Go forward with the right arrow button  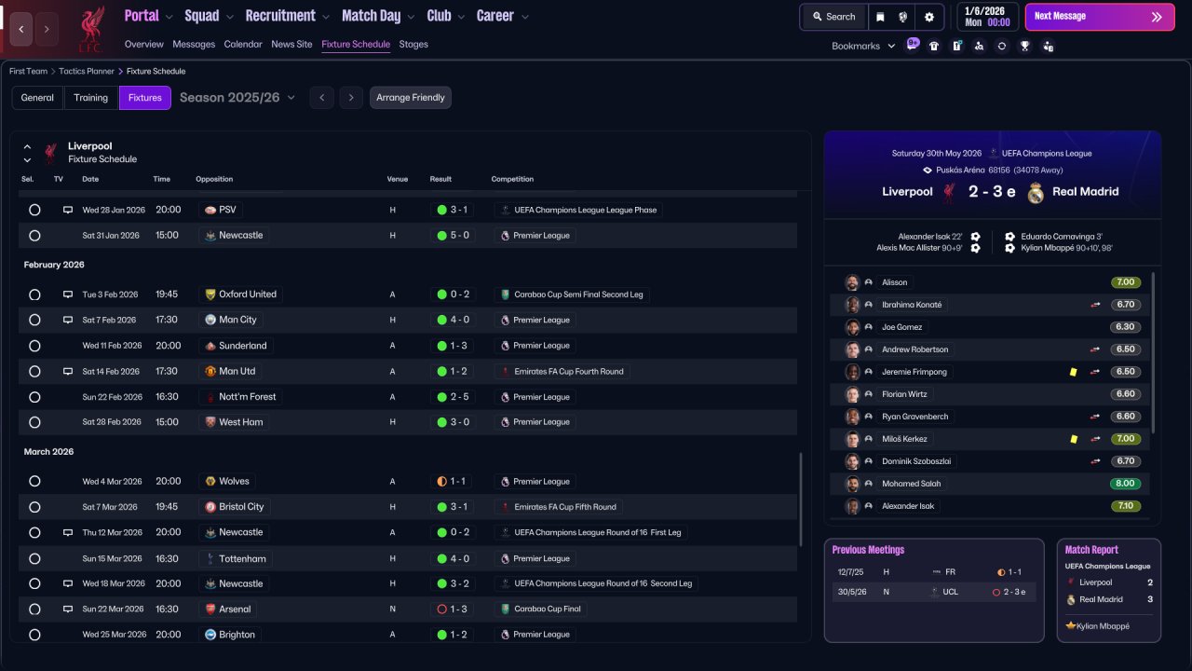tap(47, 29)
